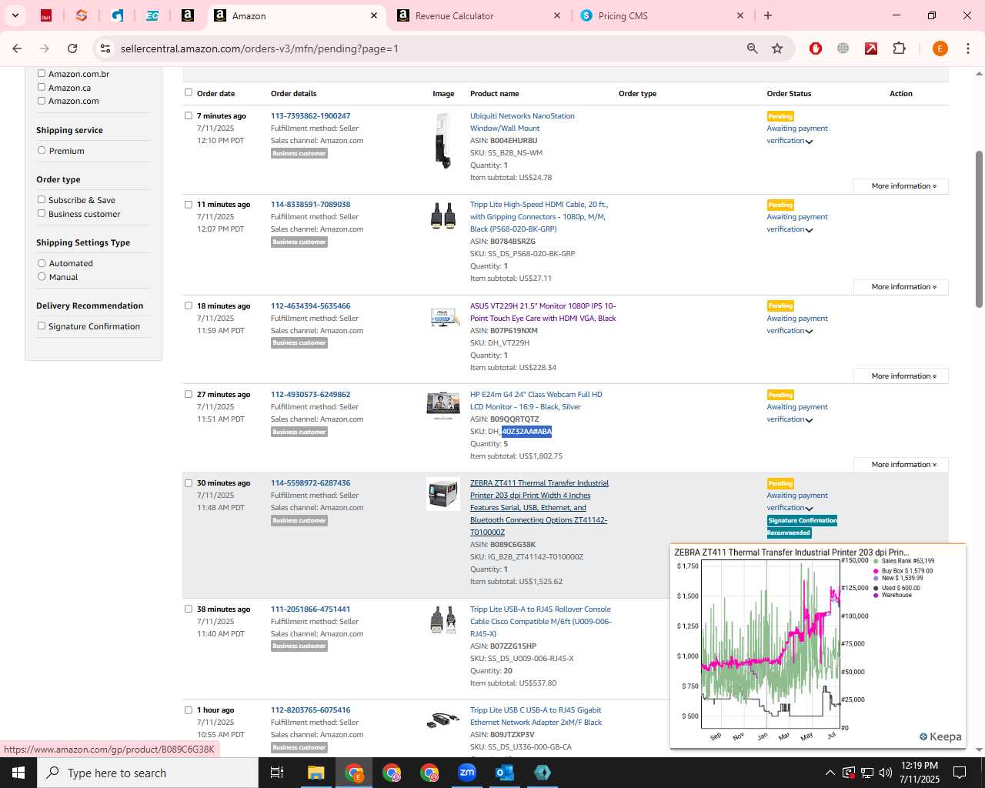Image resolution: width=985 pixels, height=788 pixels.
Task: Click the Tripp Lite HDMI cable thumbnail
Action: click(443, 216)
